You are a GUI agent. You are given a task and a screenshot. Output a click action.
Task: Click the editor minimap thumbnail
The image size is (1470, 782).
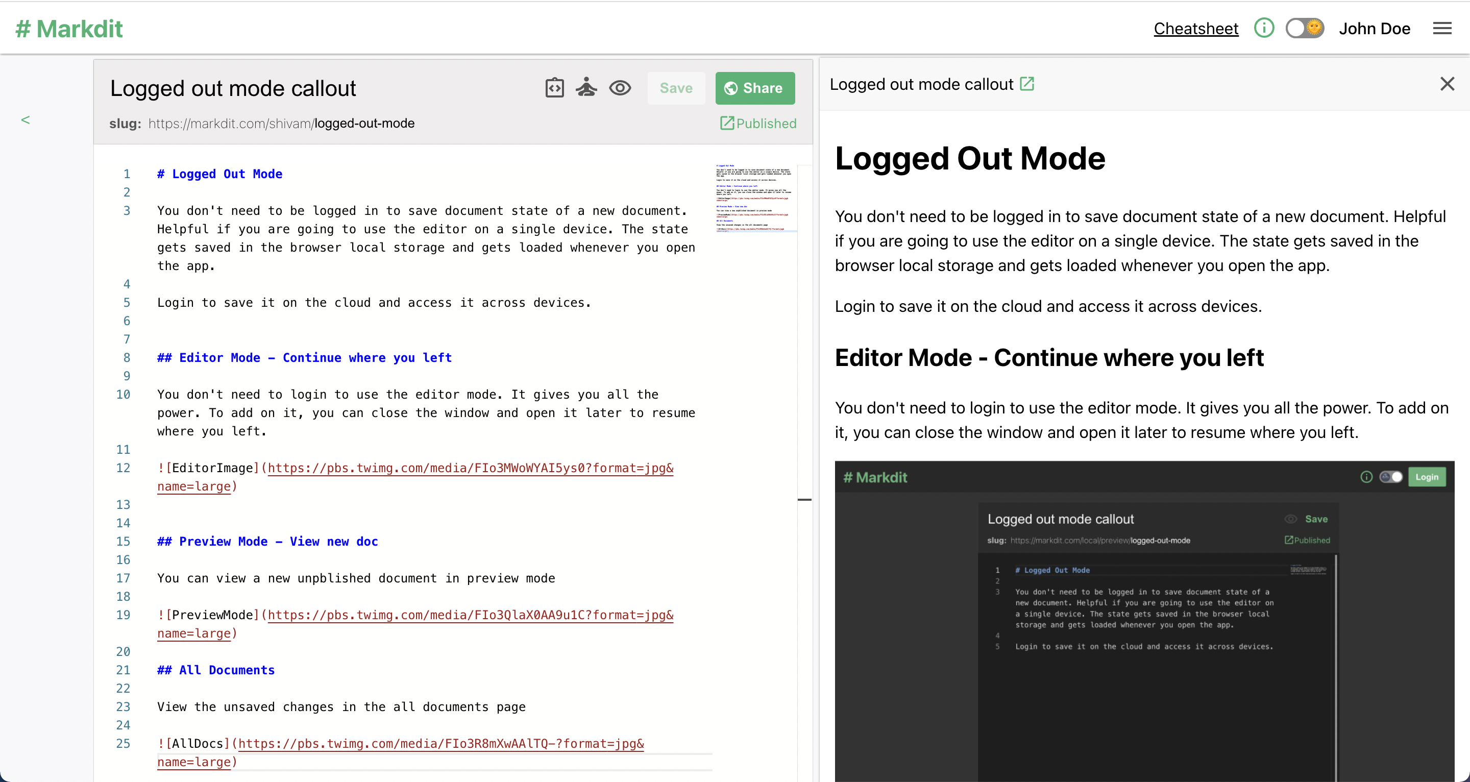(x=754, y=198)
